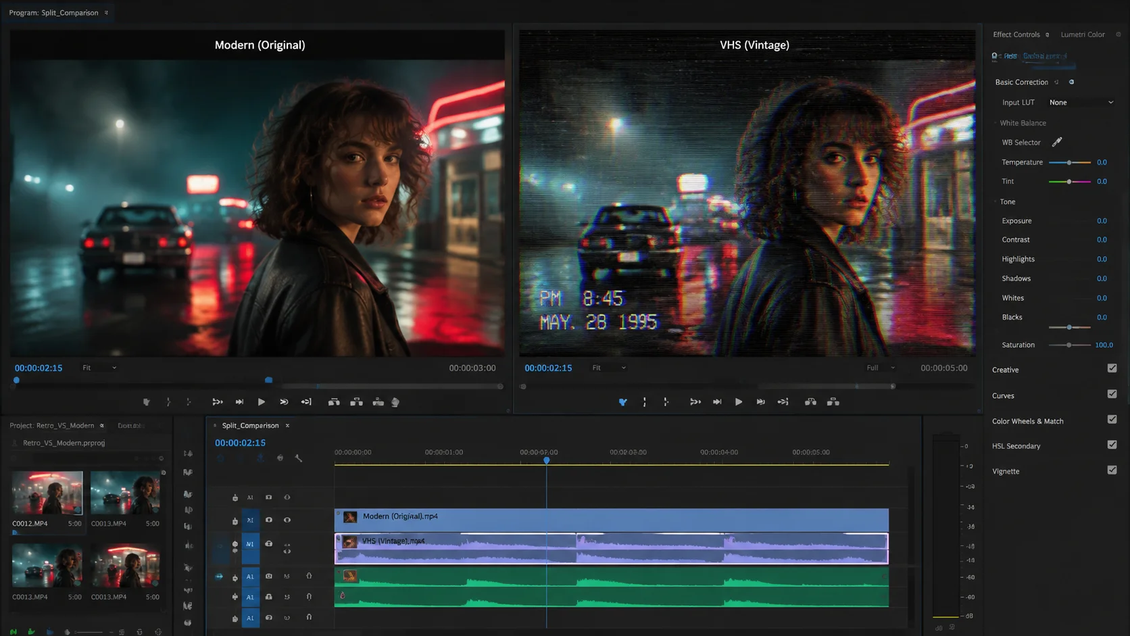This screenshot has height=636, width=1130.
Task: Click the Temperature slider handle
Action: click(1069, 163)
